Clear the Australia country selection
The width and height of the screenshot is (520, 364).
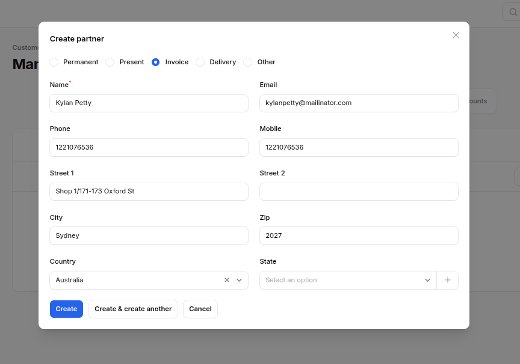pyautogui.click(x=227, y=280)
